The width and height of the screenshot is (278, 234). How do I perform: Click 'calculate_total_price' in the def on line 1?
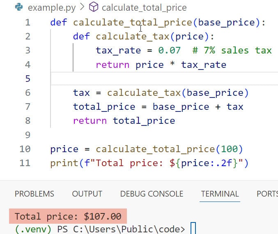pos(133,23)
